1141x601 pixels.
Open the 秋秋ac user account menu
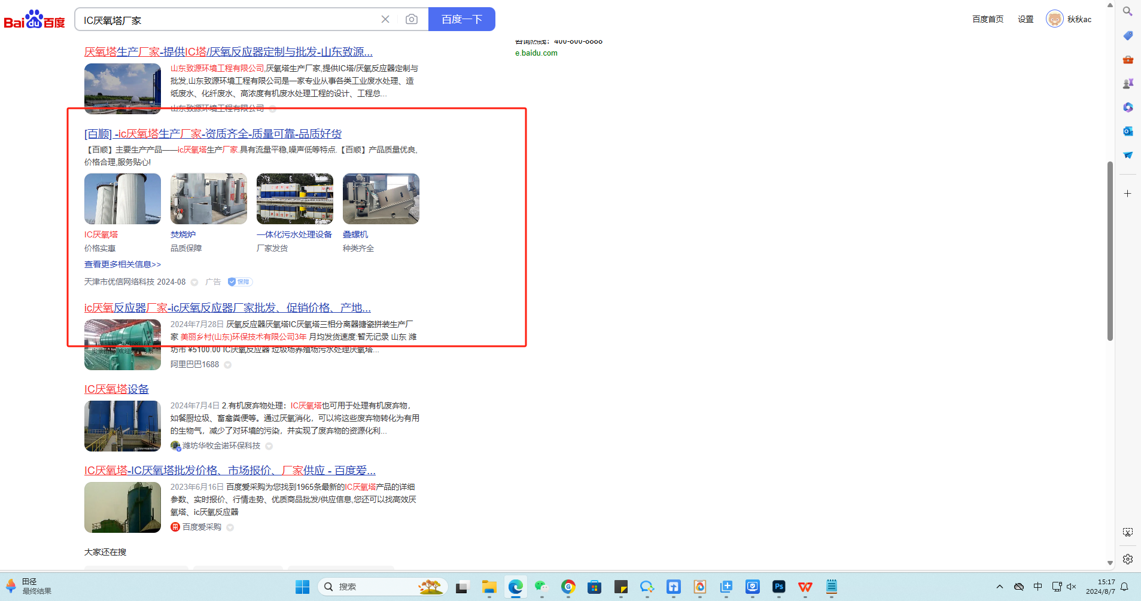click(1069, 19)
